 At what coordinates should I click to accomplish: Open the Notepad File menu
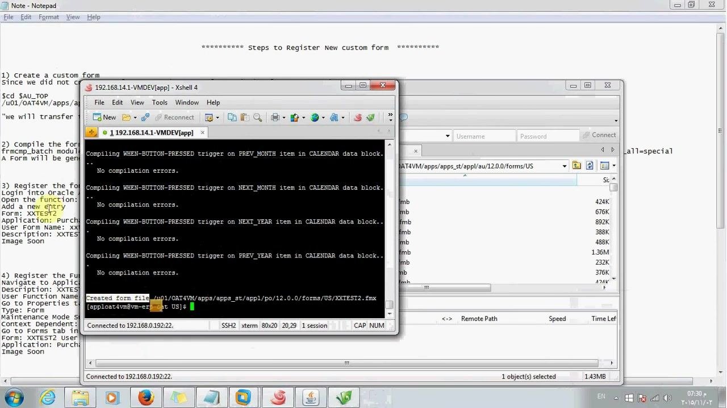[x=9, y=17]
